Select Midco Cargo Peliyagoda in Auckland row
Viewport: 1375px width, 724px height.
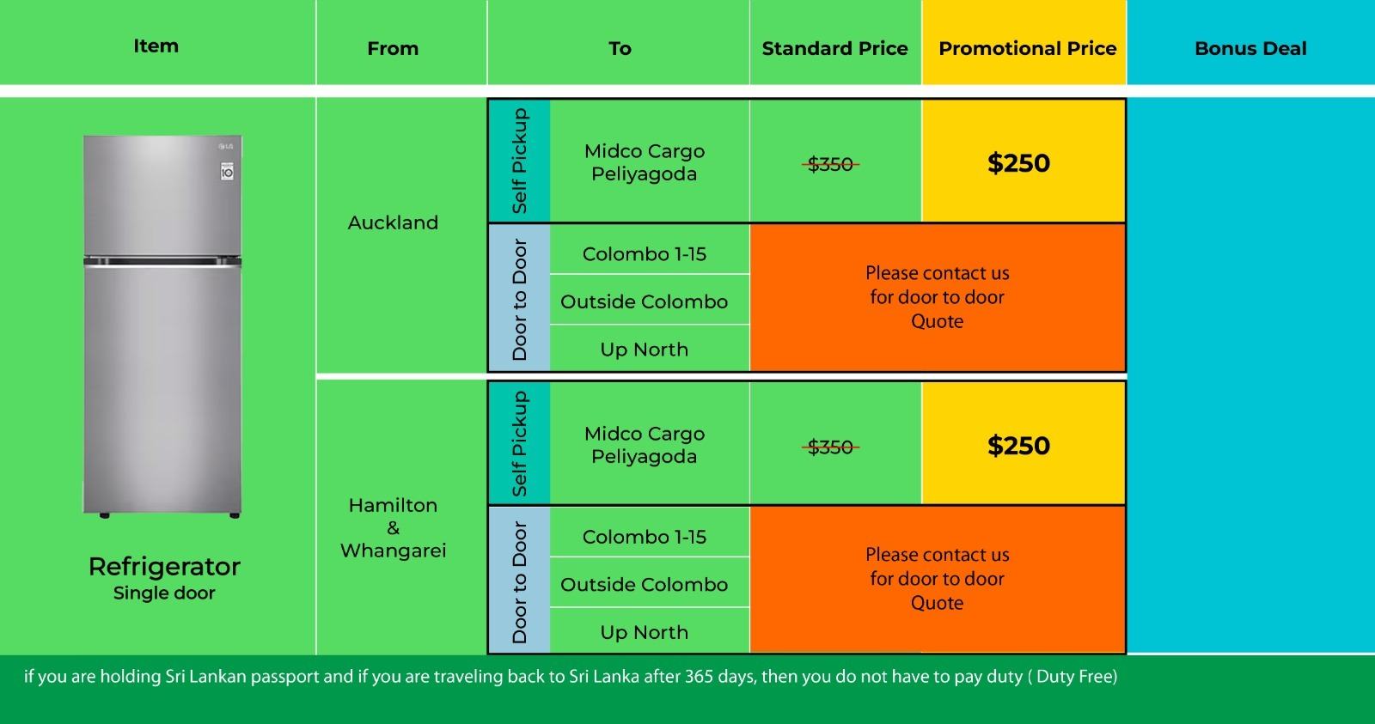pyautogui.click(x=645, y=162)
